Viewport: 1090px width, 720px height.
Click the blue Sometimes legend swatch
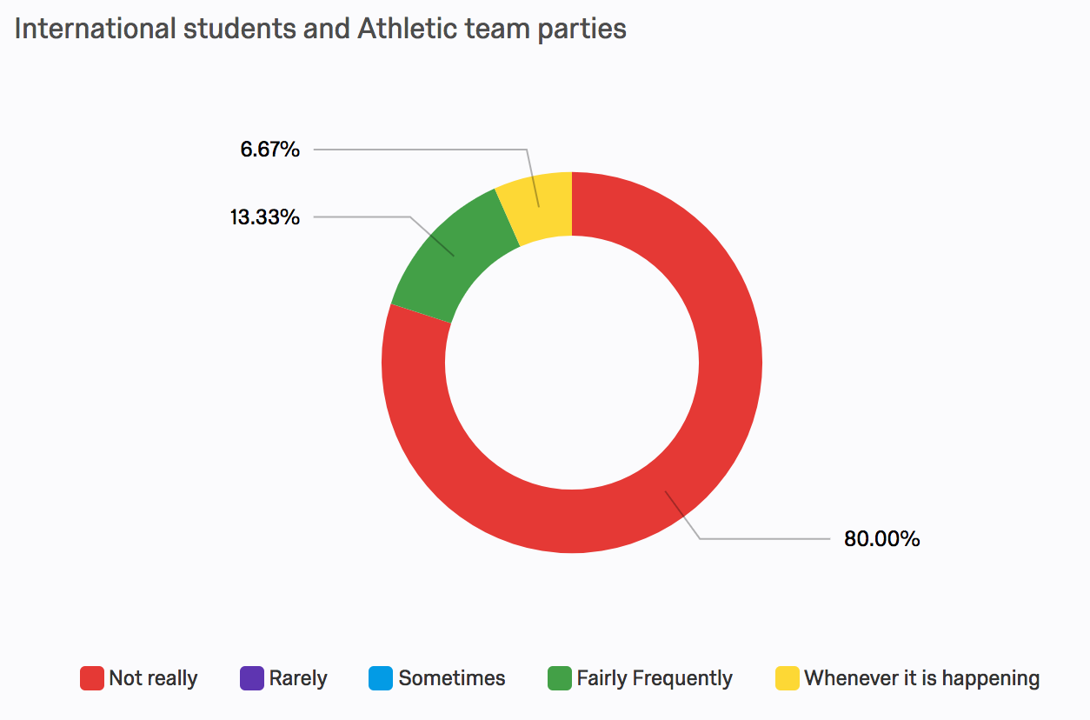click(381, 678)
